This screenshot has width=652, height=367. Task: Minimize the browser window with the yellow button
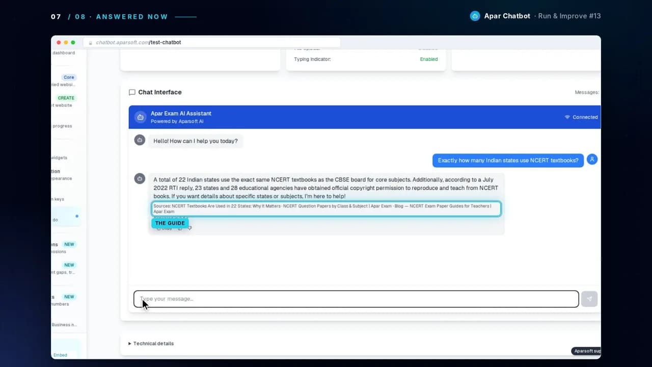66,42
